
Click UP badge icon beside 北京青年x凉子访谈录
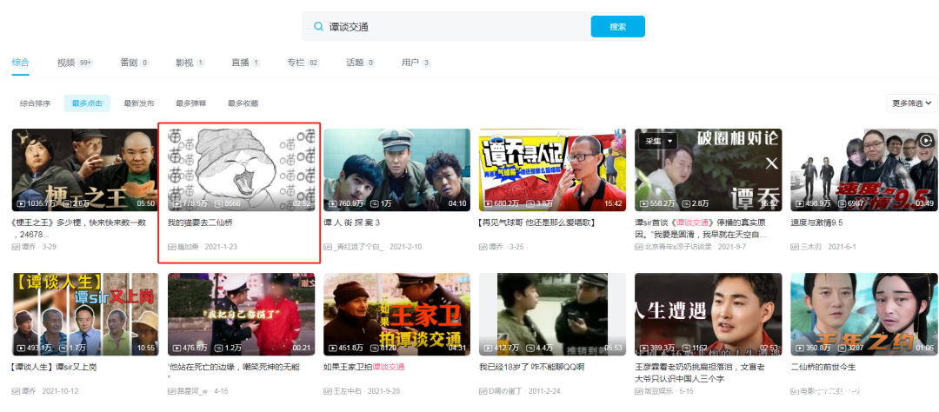click(640, 247)
